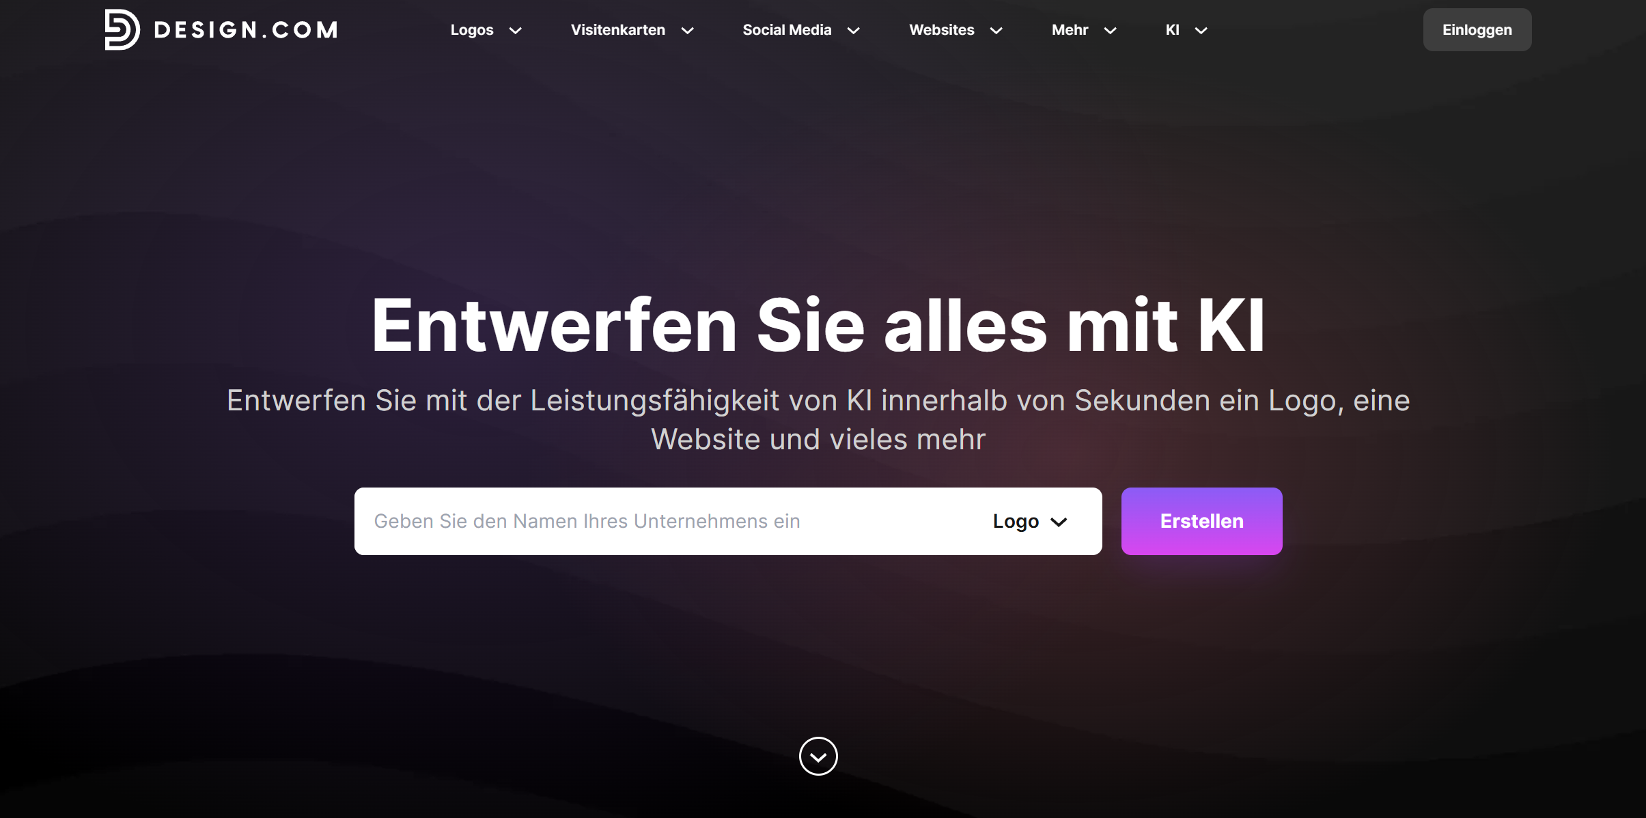The width and height of the screenshot is (1646, 818).
Task: Click the chevron beside Visitenkarten
Action: click(x=688, y=31)
